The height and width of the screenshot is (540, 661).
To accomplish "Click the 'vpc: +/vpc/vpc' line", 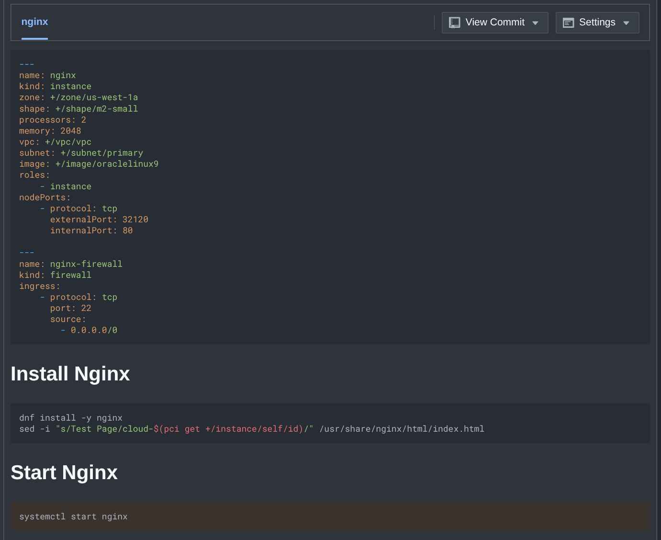I will pyautogui.click(x=55, y=142).
